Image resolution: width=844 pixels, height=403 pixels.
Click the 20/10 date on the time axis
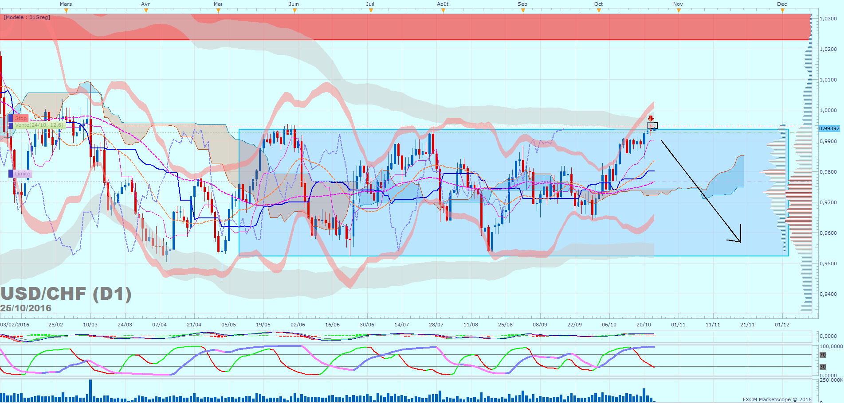[644, 325]
